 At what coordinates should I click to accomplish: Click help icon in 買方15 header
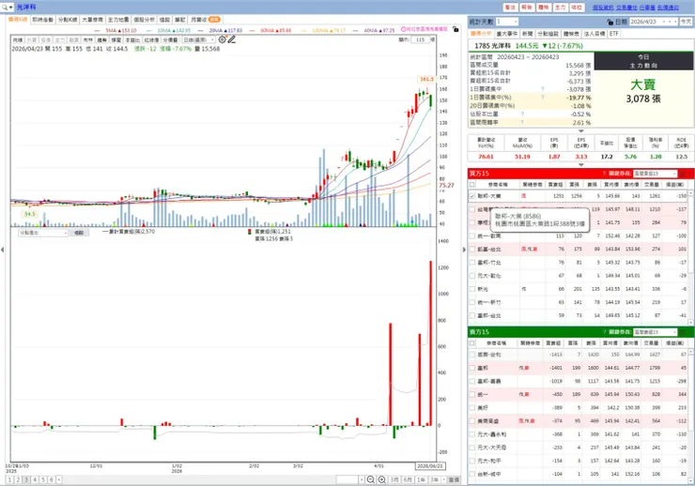604,174
